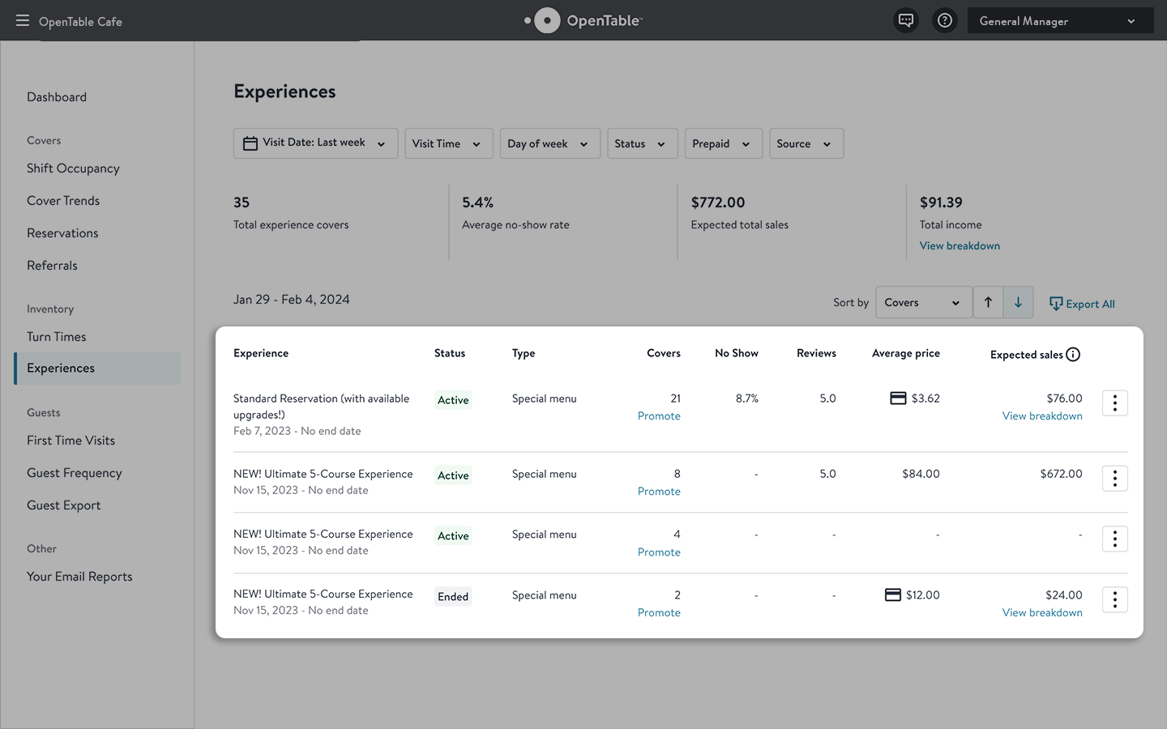
Task: Open the Status filter dropdown
Action: (x=642, y=143)
